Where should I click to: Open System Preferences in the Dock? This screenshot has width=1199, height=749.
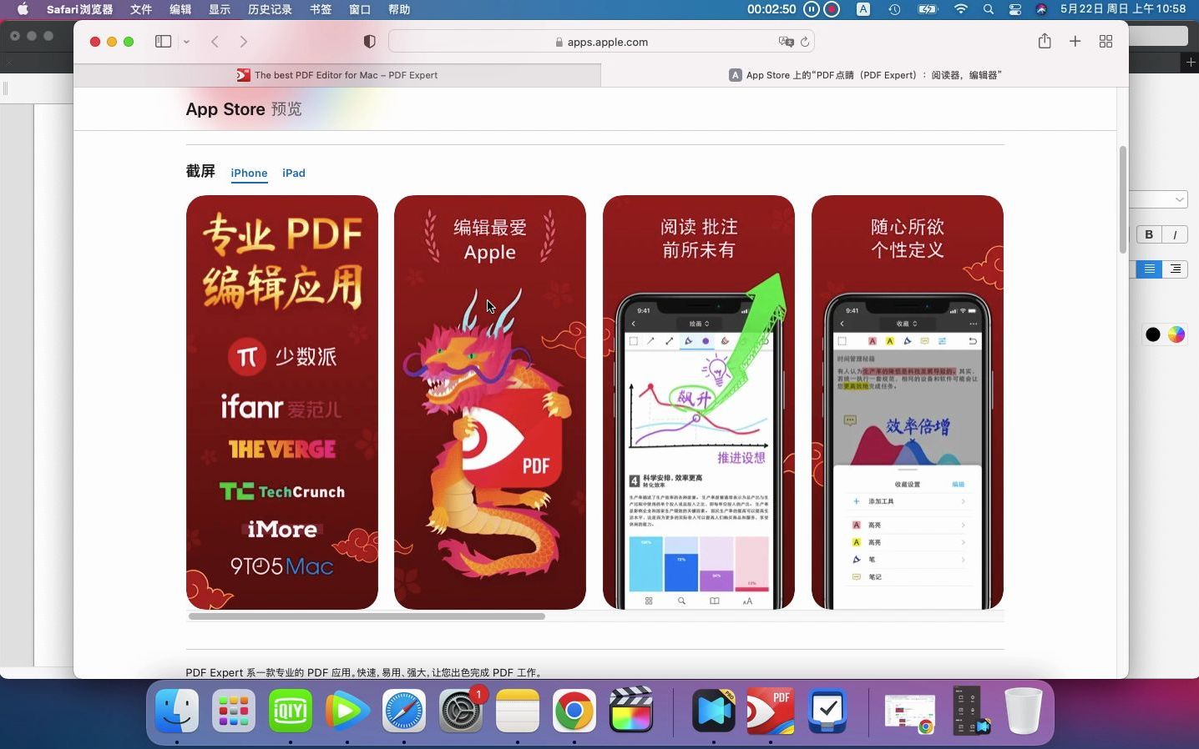(x=461, y=711)
